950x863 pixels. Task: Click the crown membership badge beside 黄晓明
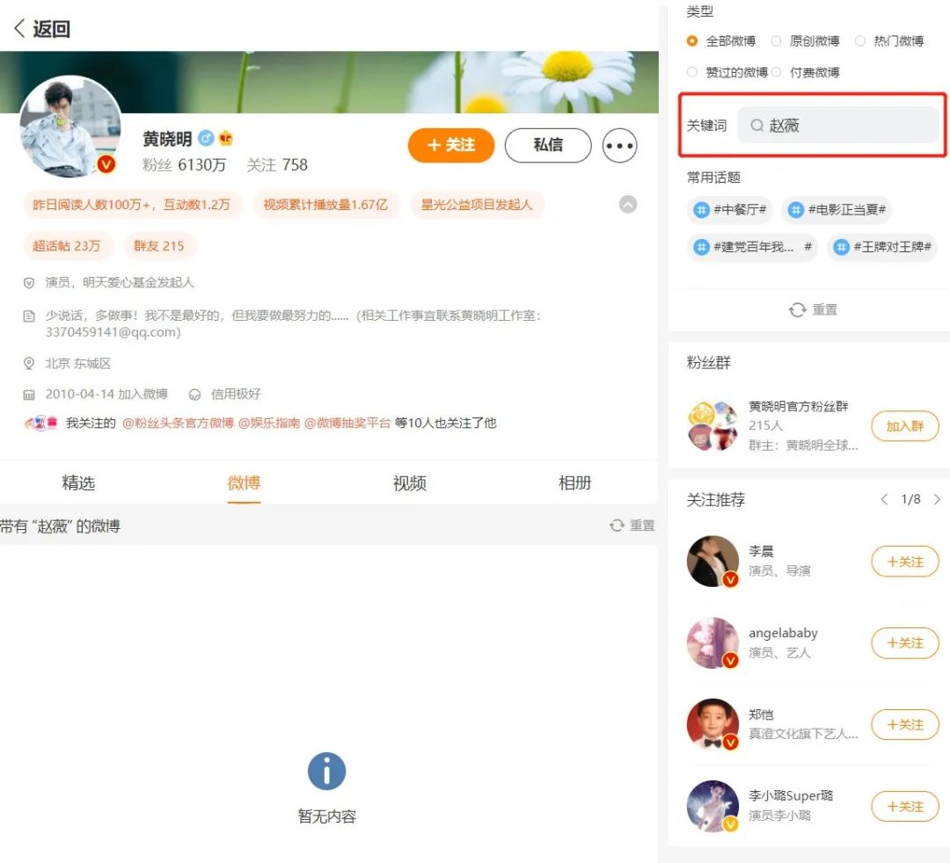225,138
